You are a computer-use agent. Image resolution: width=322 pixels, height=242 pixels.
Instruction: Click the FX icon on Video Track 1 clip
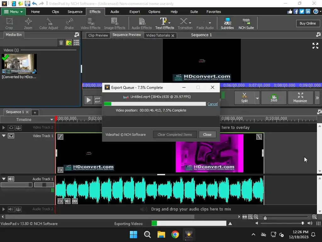[x=60, y=170]
